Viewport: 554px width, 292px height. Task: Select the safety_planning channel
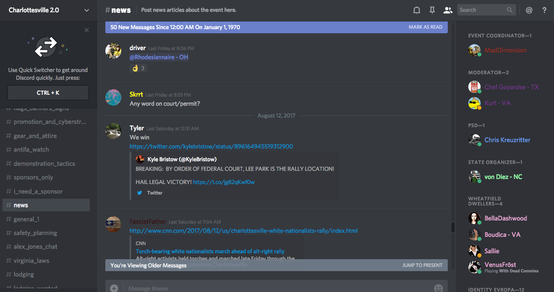pos(35,233)
